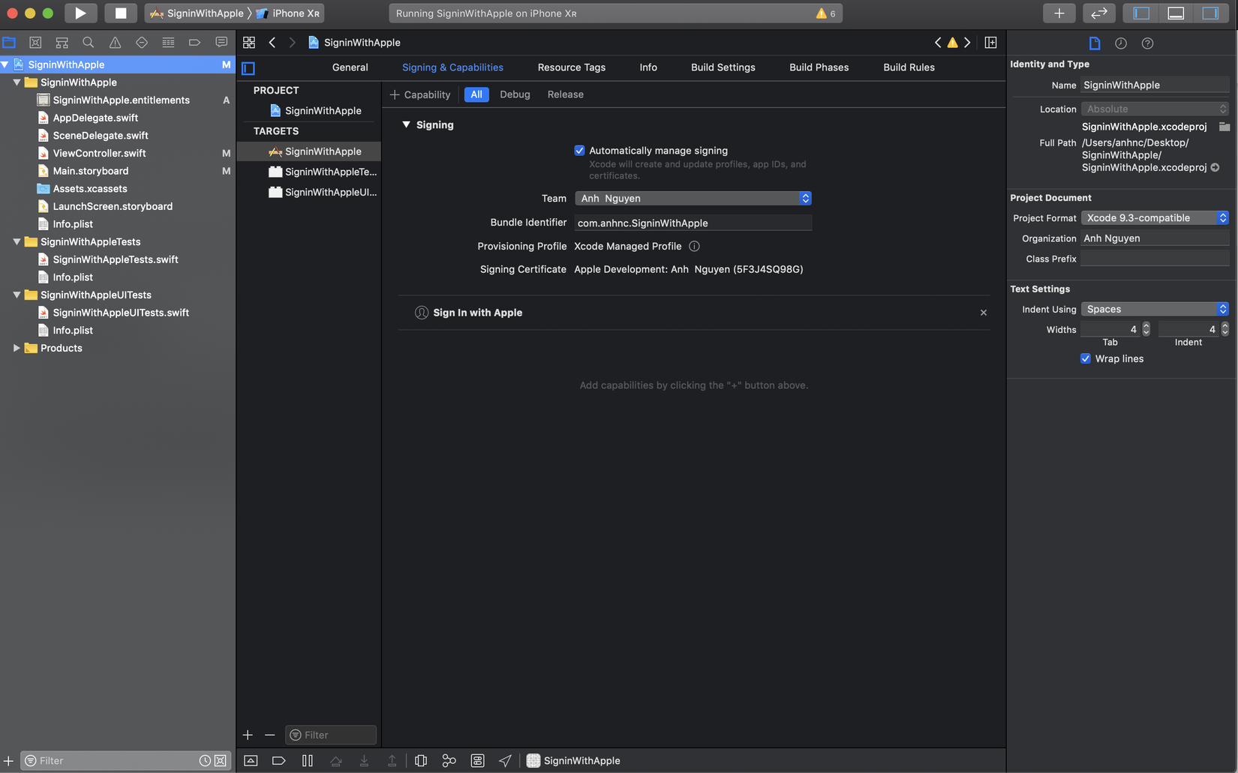Show the History inspector clock icon
This screenshot has height=773, width=1238.
(x=1121, y=43)
